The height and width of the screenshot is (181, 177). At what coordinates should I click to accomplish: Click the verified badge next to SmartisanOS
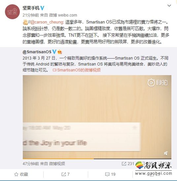coord(54,52)
